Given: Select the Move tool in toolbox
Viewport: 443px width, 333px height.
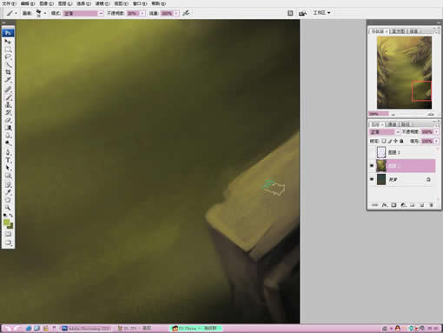Looking at the screenshot, I should click(x=8, y=42).
